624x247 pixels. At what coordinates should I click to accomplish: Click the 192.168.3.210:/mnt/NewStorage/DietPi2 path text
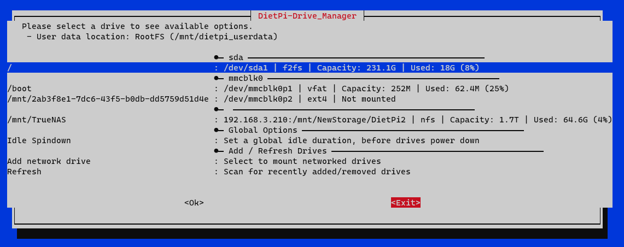314,119
